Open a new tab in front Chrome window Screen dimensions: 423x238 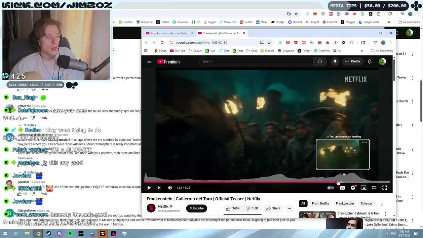[252, 33]
